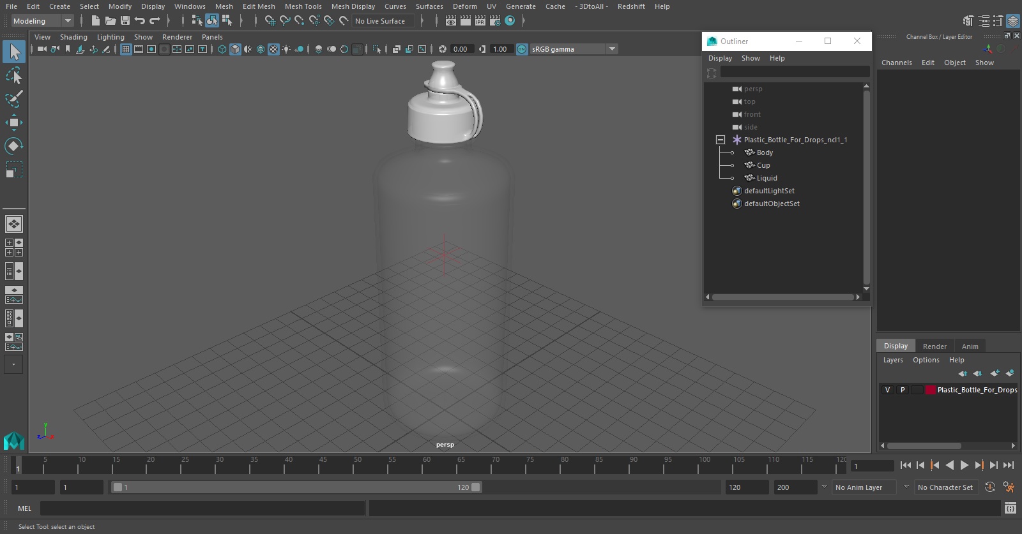Switch to single-pane viewport layout
1022x534 pixels.
click(x=13, y=224)
